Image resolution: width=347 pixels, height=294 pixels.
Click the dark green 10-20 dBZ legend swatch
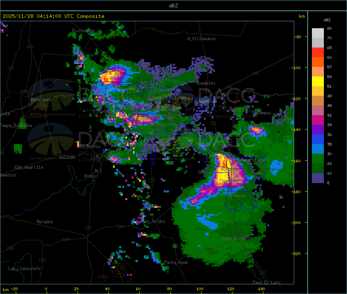coord(318,168)
